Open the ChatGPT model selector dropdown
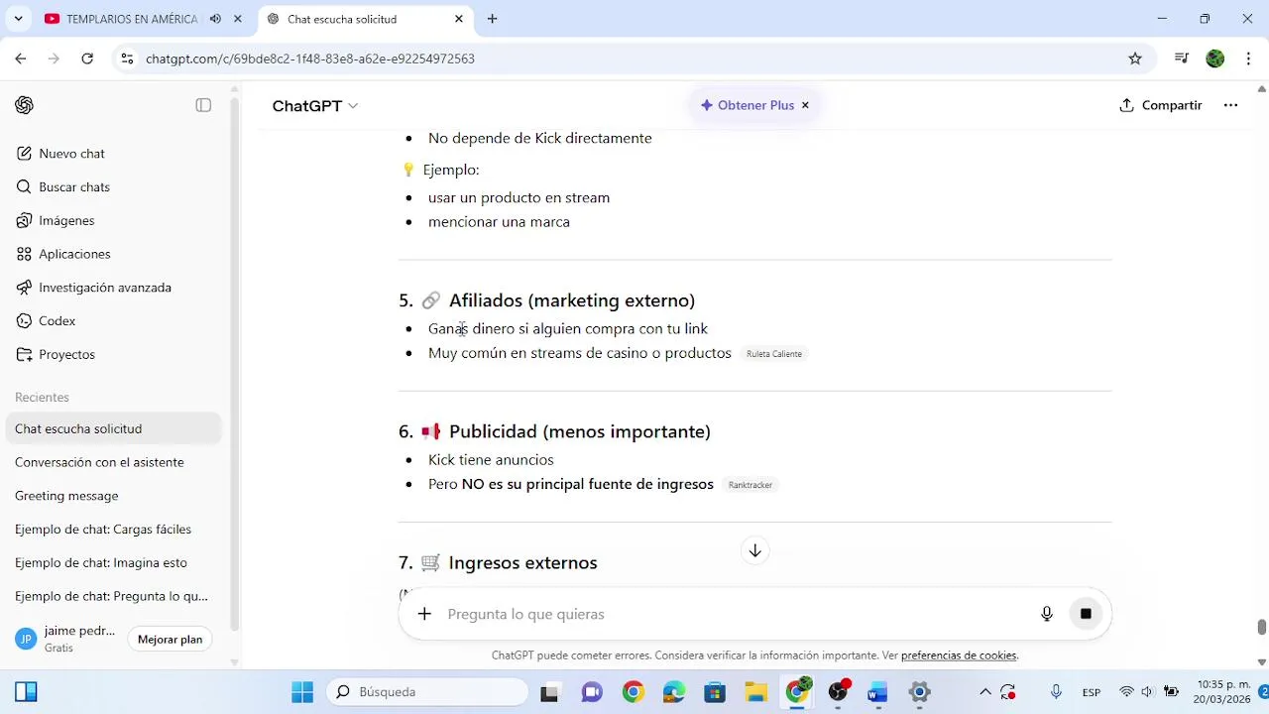The width and height of the screenshot is (1269, 714). coord(315,106)
